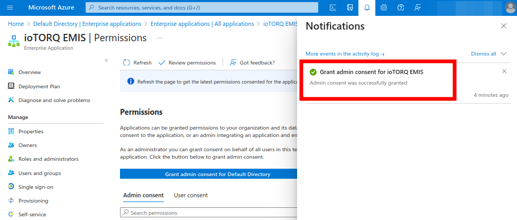This screenshot has height=220, width=517.
Task: Click the Notifications bell icon
Action: coord(367,7)
